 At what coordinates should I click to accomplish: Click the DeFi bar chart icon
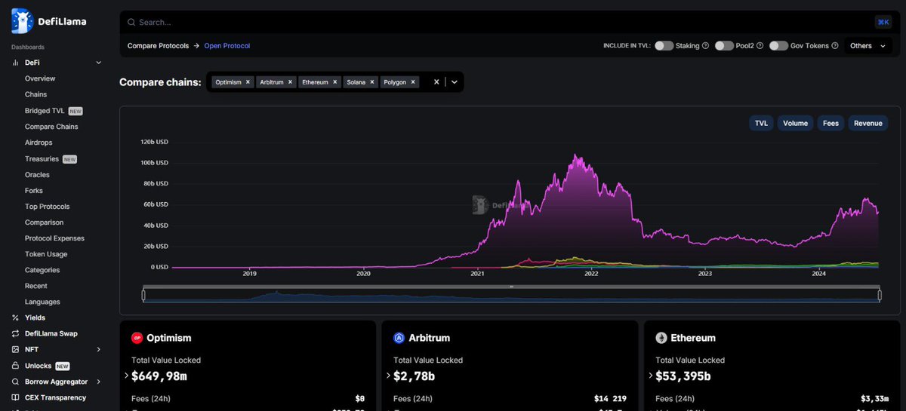(16, 63)
